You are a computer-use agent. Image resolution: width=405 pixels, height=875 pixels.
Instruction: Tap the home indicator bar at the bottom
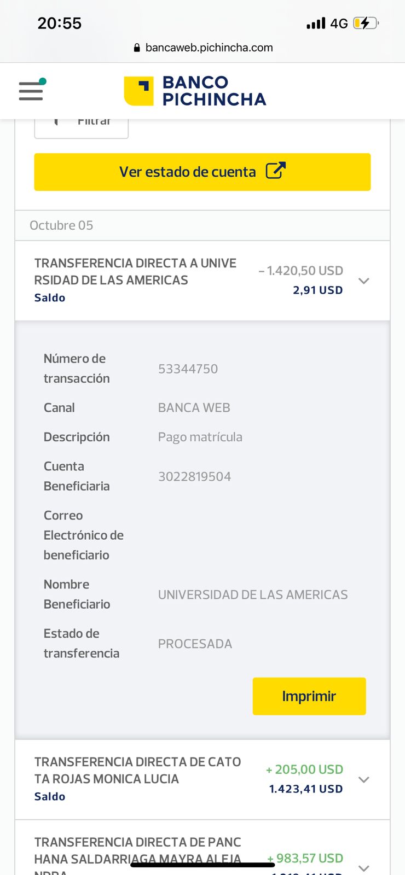point(202,865)
